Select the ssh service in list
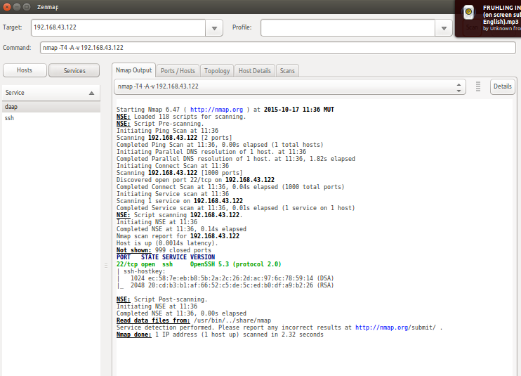 pos(9,118)
